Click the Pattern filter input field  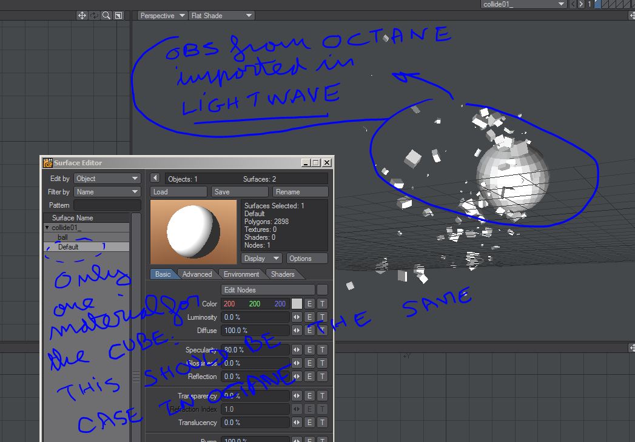click(x=107, y=205)
